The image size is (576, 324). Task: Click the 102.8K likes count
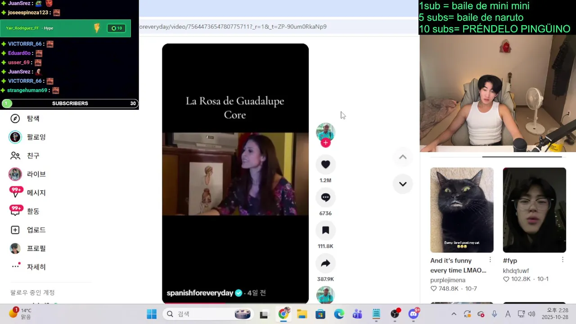click(x=517, y=279)
